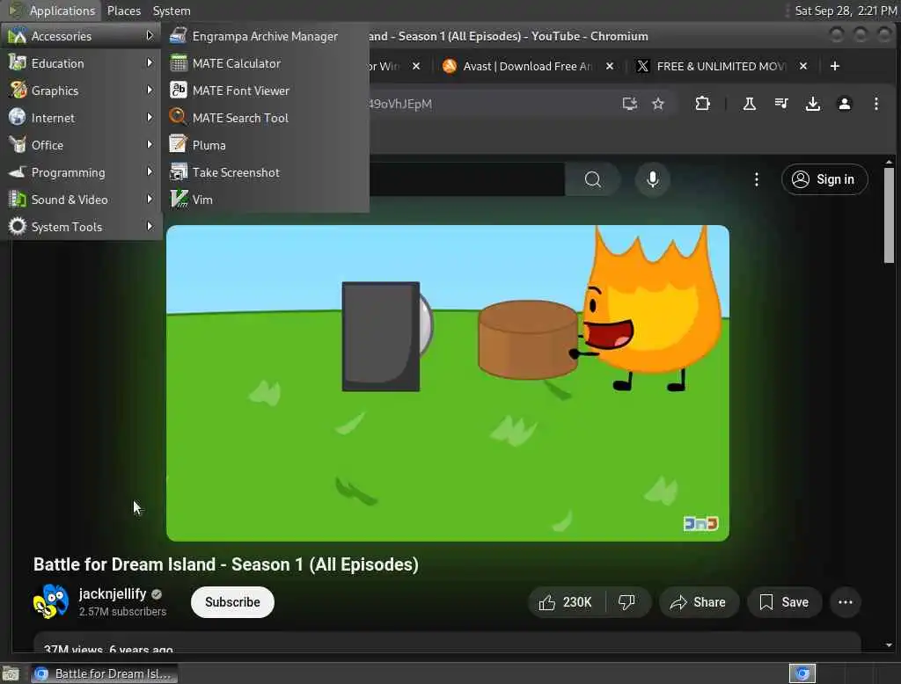Open the Sound & Video category

(x=80, y=200)
